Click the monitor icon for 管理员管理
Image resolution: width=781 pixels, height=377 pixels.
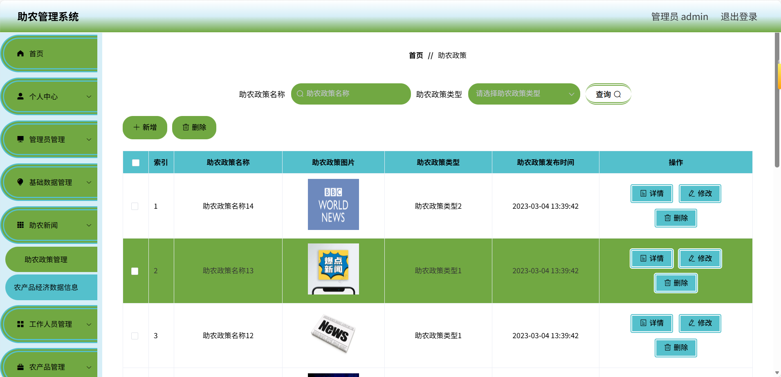tap(20, 139)
